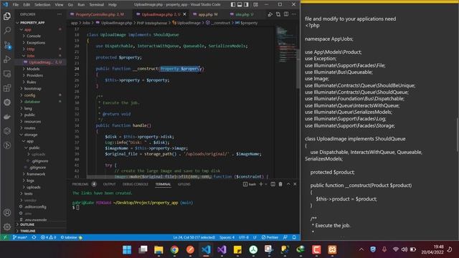Image resolution: width=459 pixels, height=258 pixels.
Task: Open the Explorer view in activity bar
Action: 7,16
